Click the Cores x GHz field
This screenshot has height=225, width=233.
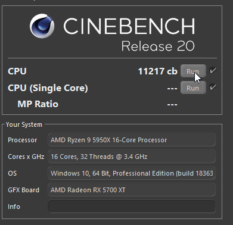[x=132, y=157]
